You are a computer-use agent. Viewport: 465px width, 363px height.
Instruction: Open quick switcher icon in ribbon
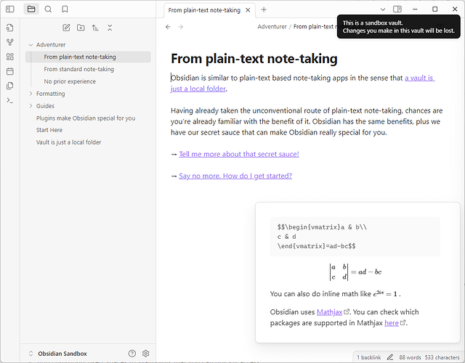point(9,28)
